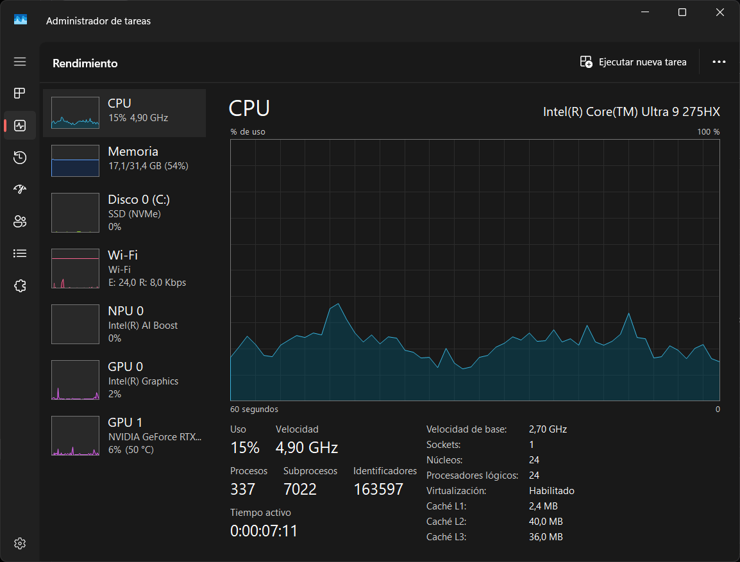Image resolution: width=740 pixels, height=562 pixels.
Task: Click the Caché L3 36,0 MB value
Action: tap(546, 537)
